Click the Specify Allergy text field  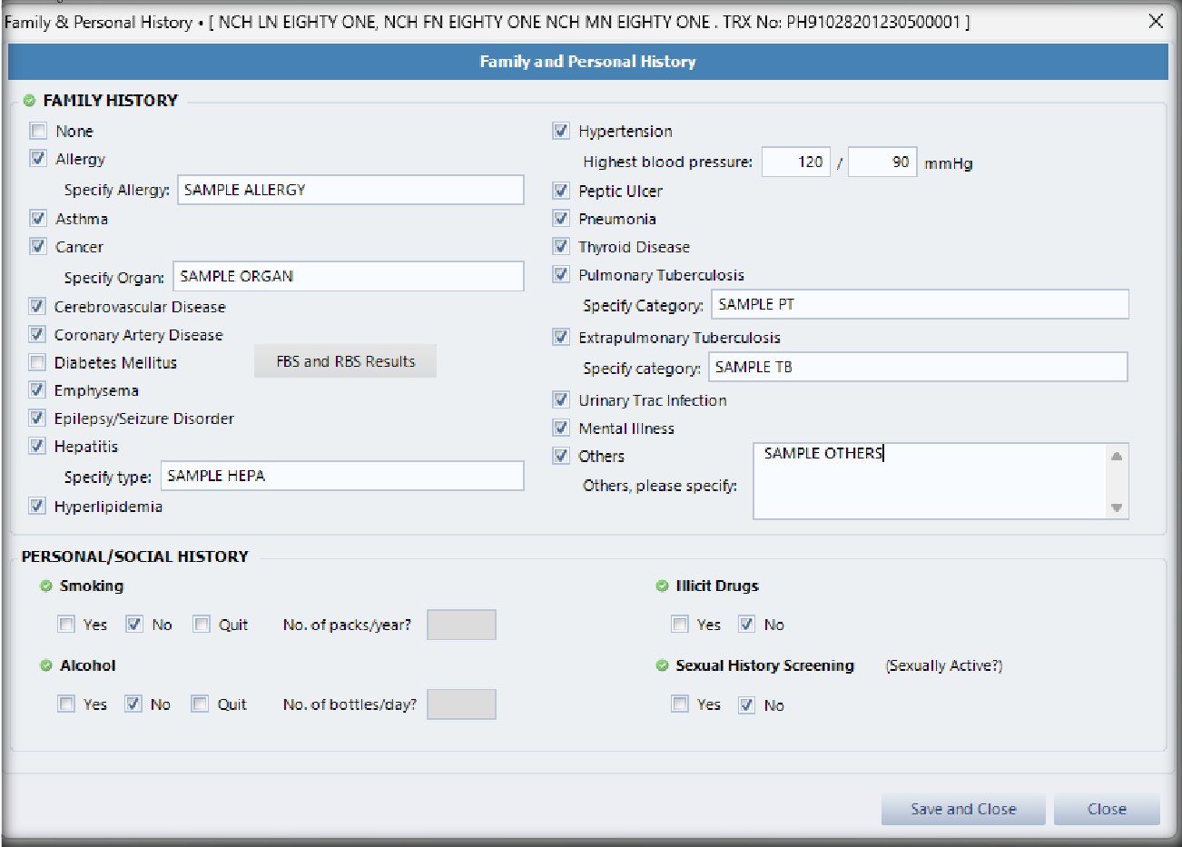[350, 190]
